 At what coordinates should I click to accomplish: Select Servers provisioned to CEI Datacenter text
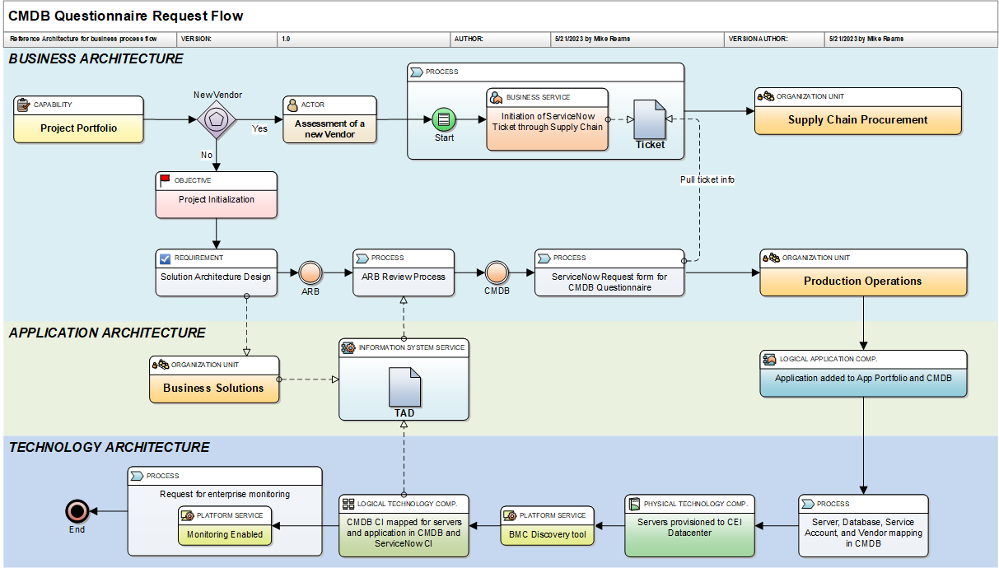(x=689, y=527)
